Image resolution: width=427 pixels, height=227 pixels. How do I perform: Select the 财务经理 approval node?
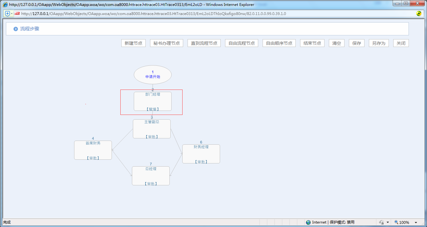[201, 154]
